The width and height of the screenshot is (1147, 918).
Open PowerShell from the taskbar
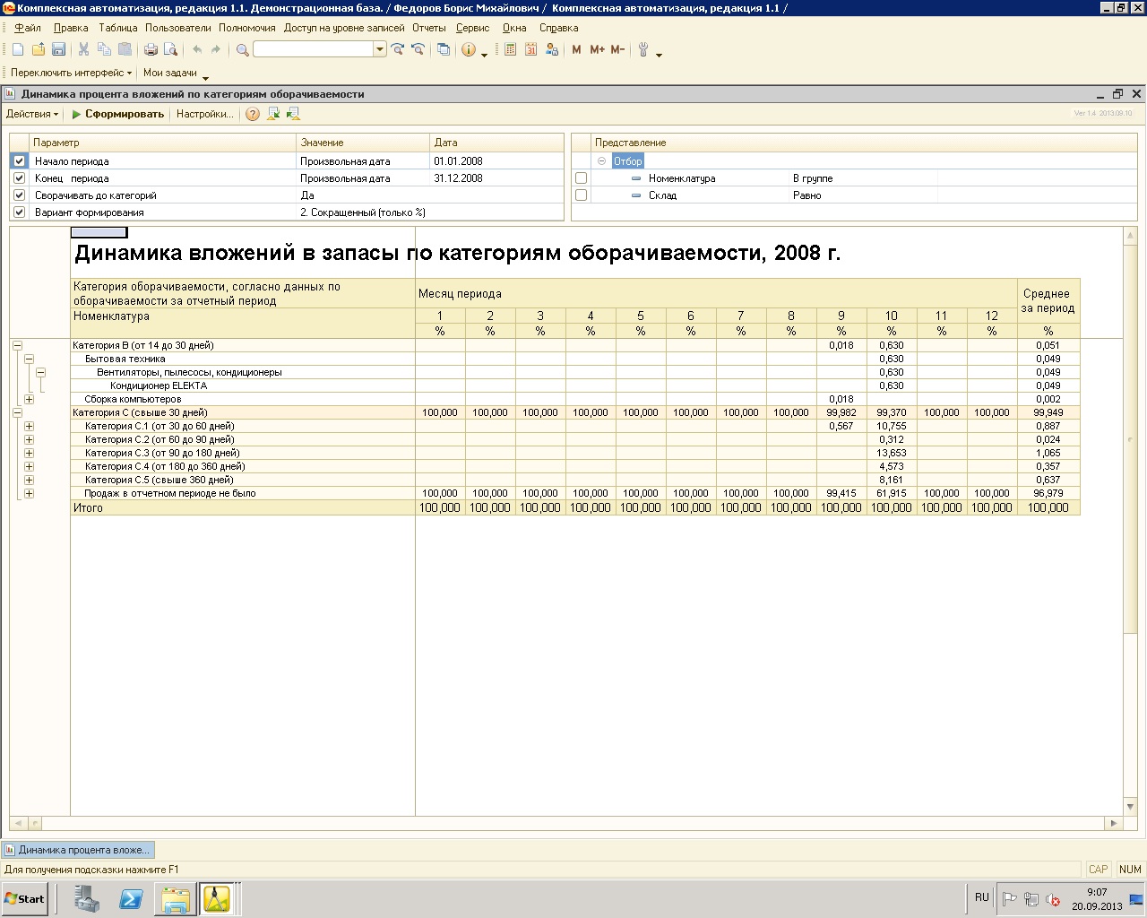tap(131, 899)
